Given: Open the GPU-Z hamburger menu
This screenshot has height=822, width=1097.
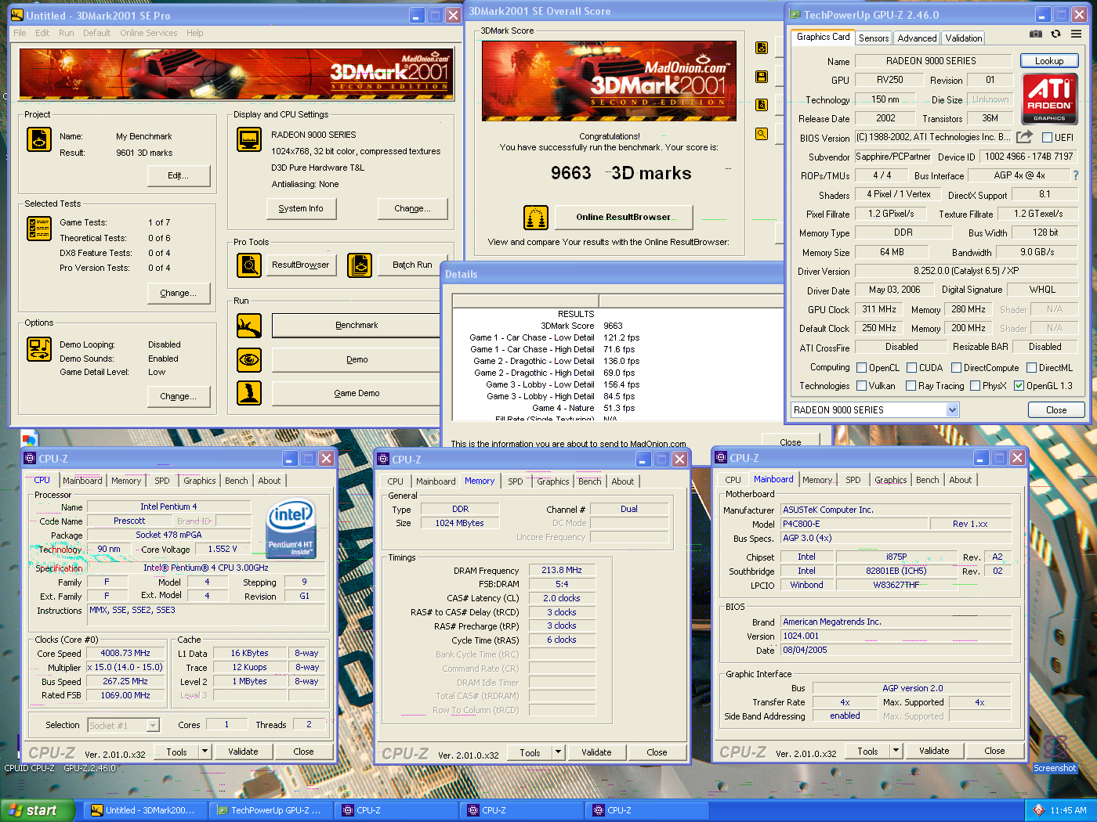Looking at the screenshot, I should pos(1077,34).
